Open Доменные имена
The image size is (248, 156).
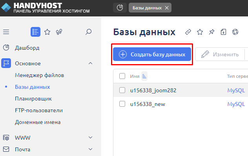click(38, 122)
